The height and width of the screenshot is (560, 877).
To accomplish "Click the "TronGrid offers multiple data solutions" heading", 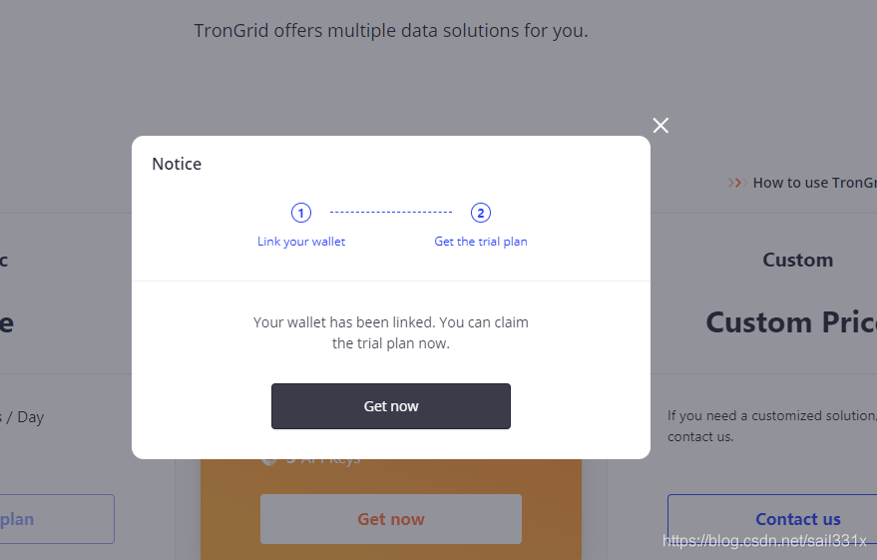I will 391,30.
